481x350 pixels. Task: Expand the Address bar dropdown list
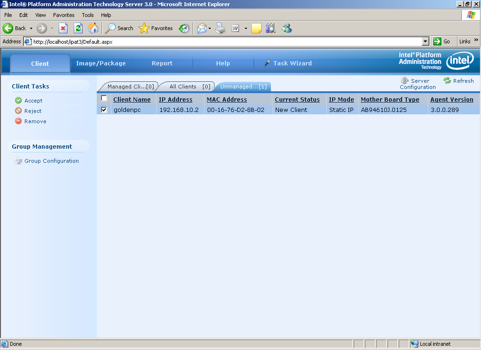(x=425, y=41)
